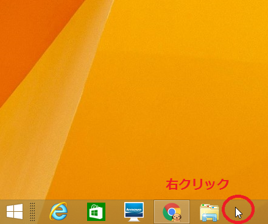
Task: Click the dotted taskbar toolbar grip handle
Action: [32, 212]
